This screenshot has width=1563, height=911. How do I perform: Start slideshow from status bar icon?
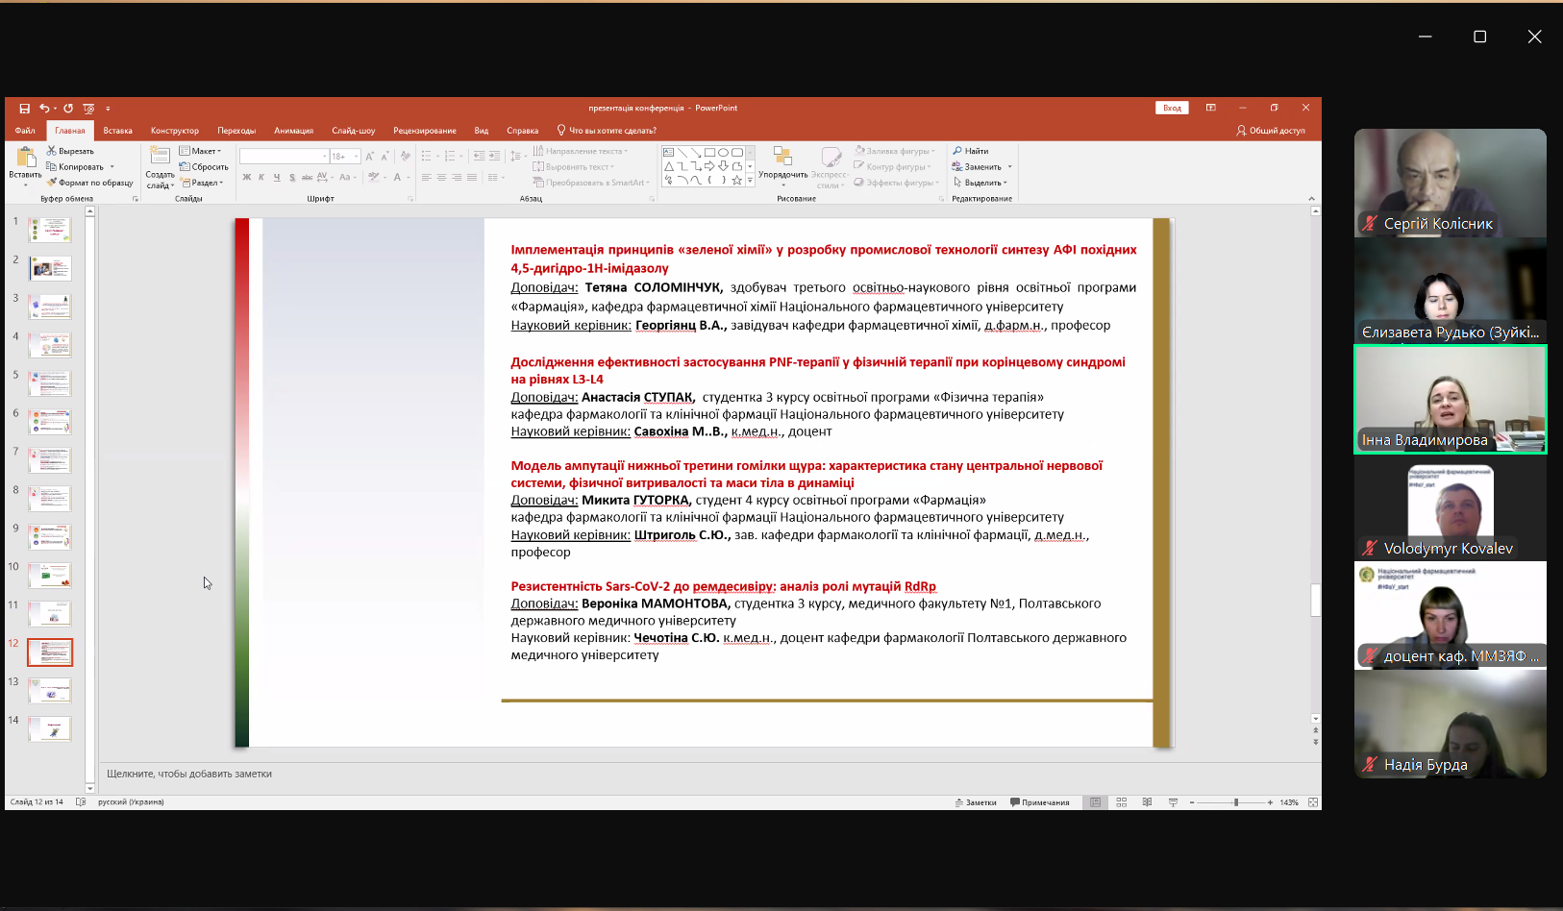pyautogui.click(x=1173, y=802)
